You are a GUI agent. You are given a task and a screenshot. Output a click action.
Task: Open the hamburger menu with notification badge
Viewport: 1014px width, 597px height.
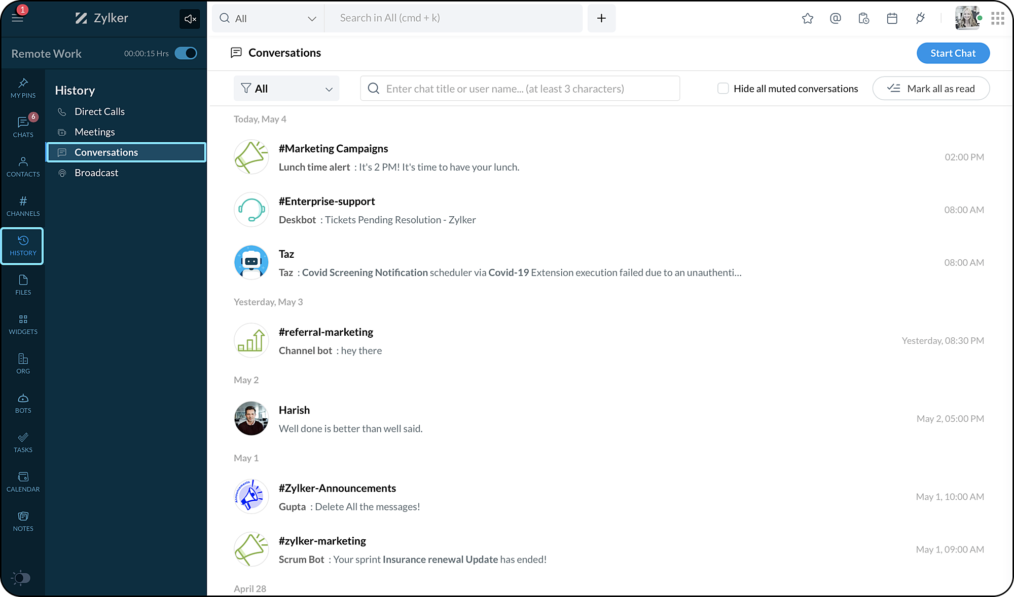tap(18, 18)
